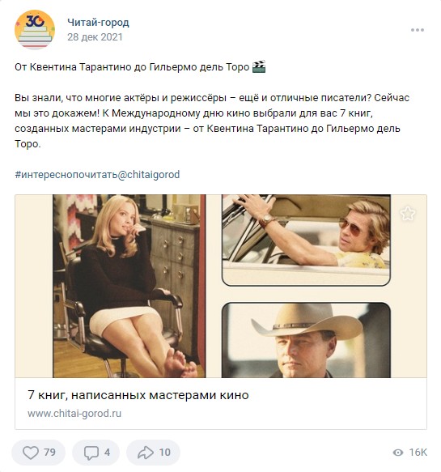The width and height of the screenshot is (441, 472).
Task: Click the eye views counter icon
Action: [x=398, y=453]
